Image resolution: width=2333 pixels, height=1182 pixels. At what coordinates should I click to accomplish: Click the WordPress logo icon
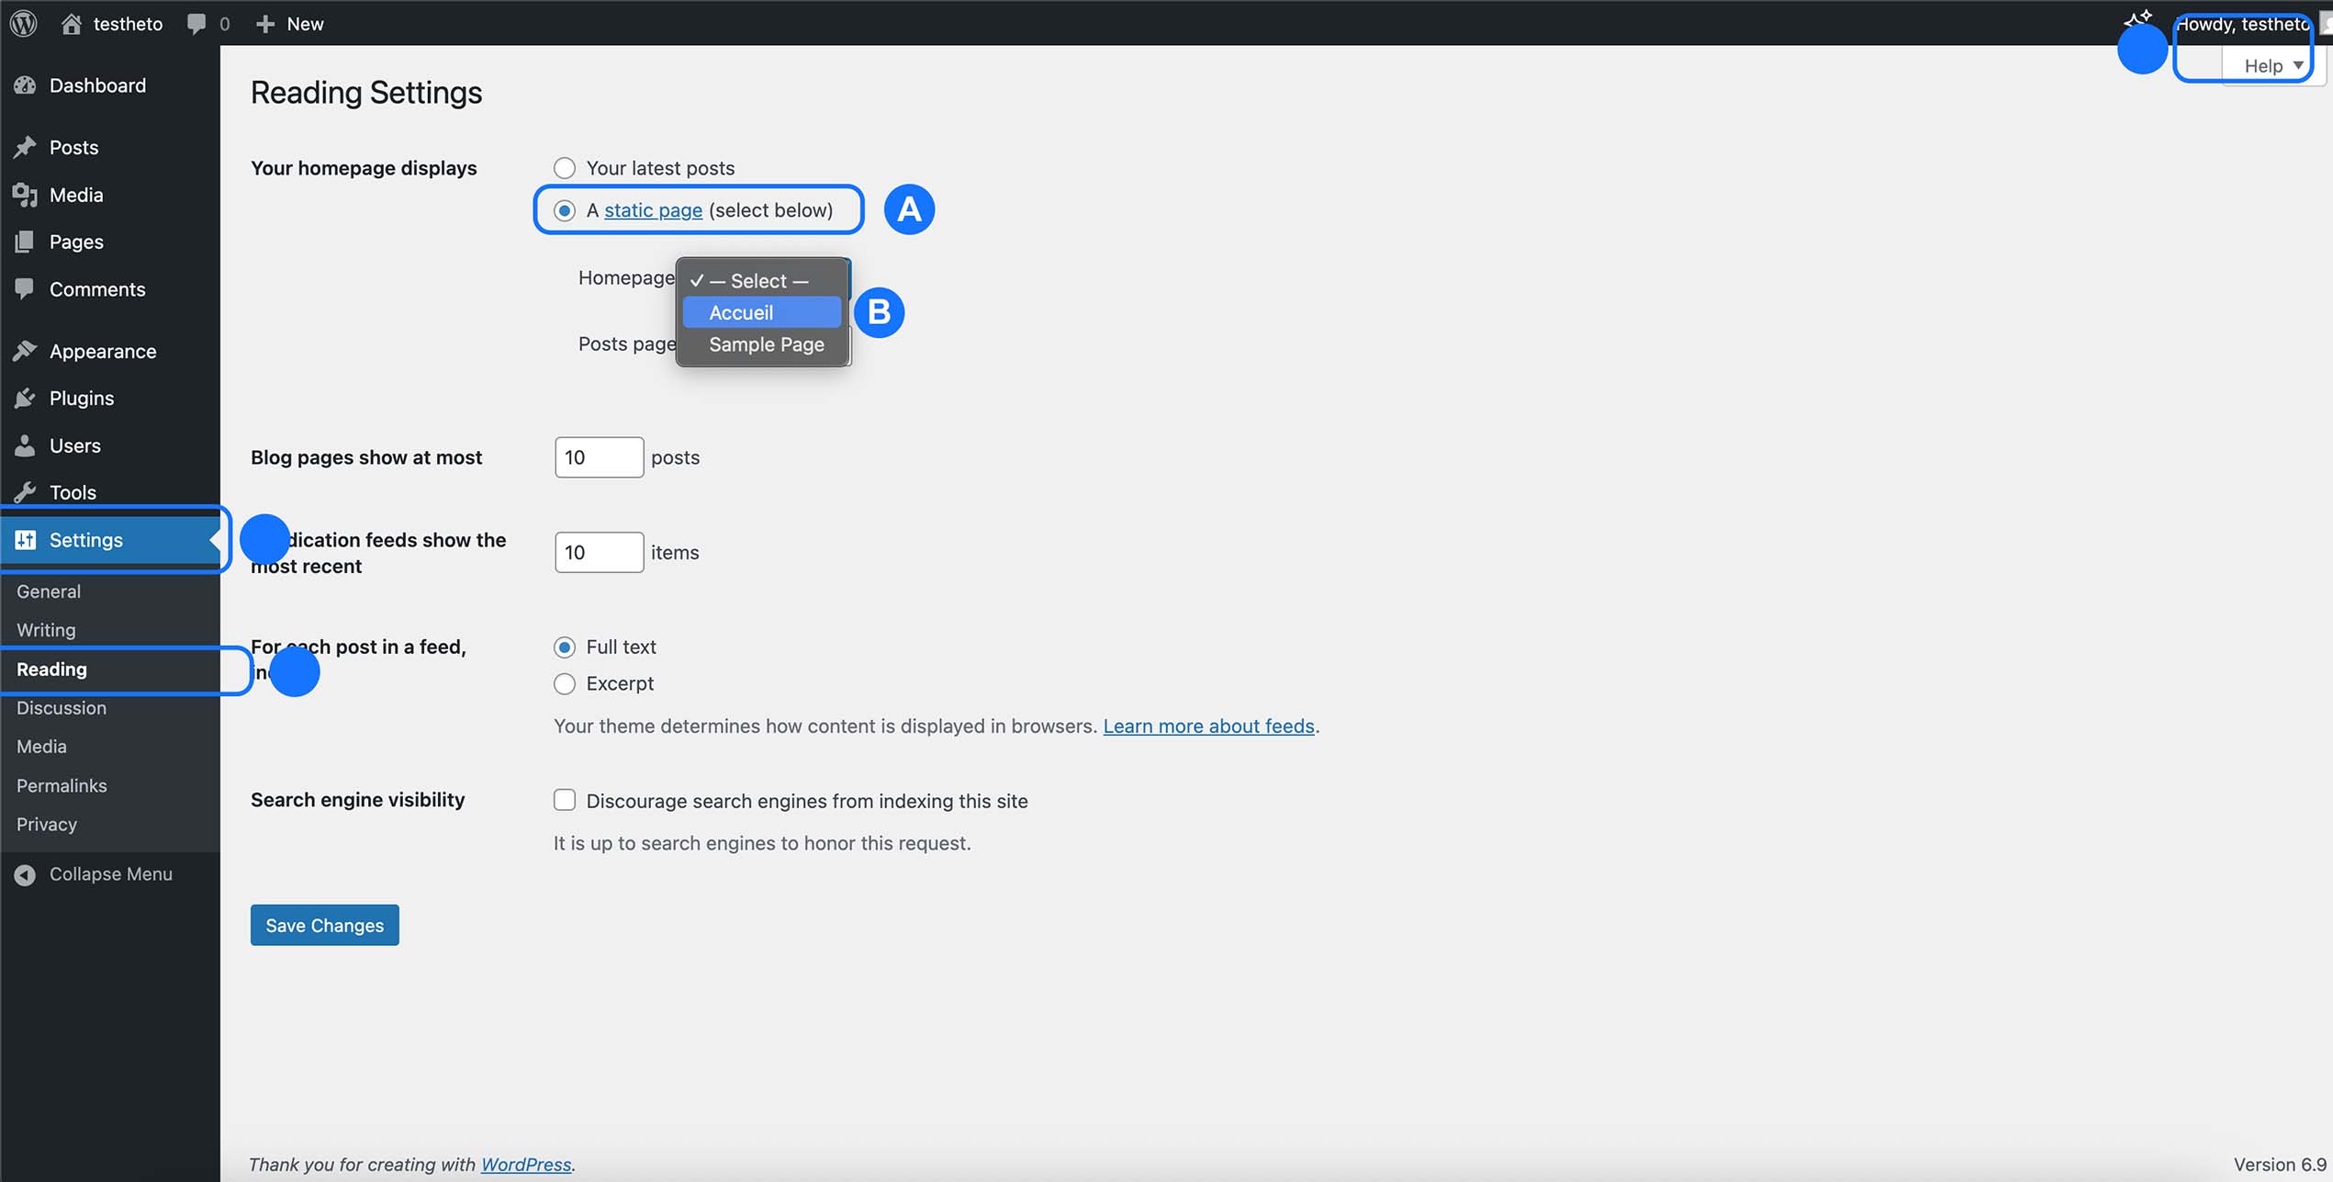[24, 23]
